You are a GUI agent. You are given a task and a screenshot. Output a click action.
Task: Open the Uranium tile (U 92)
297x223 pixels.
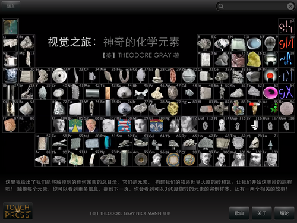click(91, 158)
